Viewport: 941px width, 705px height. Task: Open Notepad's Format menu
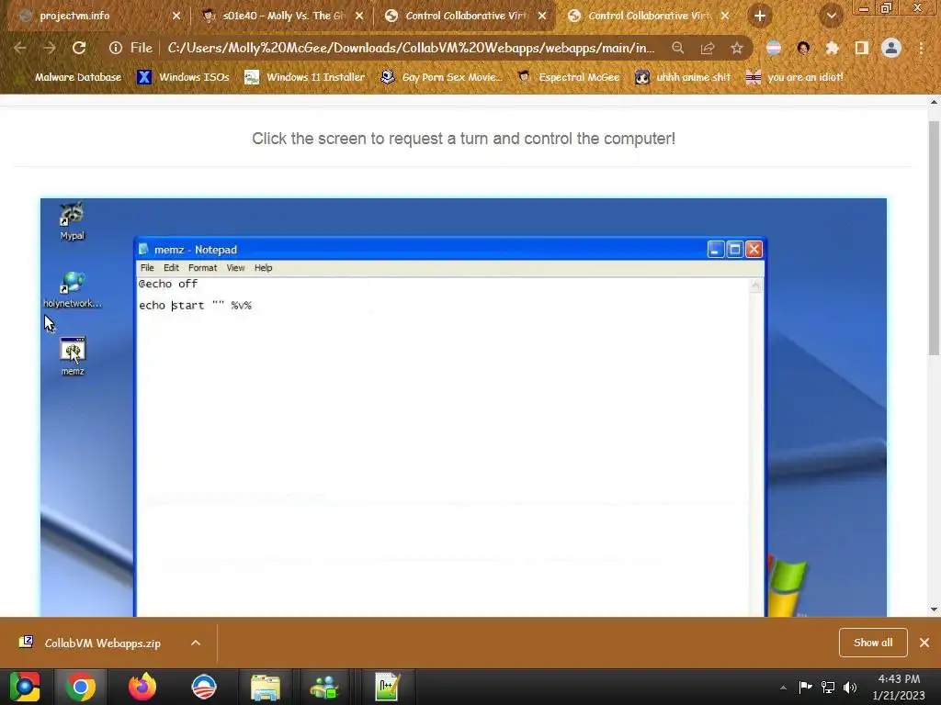tap(202, 268)
